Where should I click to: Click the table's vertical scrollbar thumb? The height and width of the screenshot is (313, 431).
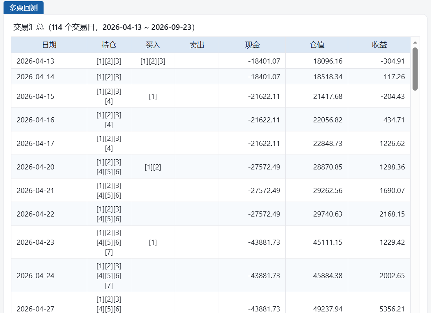415,69
